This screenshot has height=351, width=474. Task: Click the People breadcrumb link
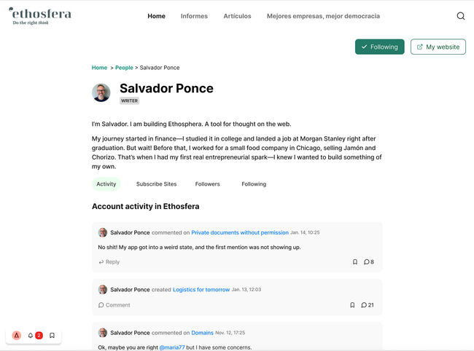point(124,68)
